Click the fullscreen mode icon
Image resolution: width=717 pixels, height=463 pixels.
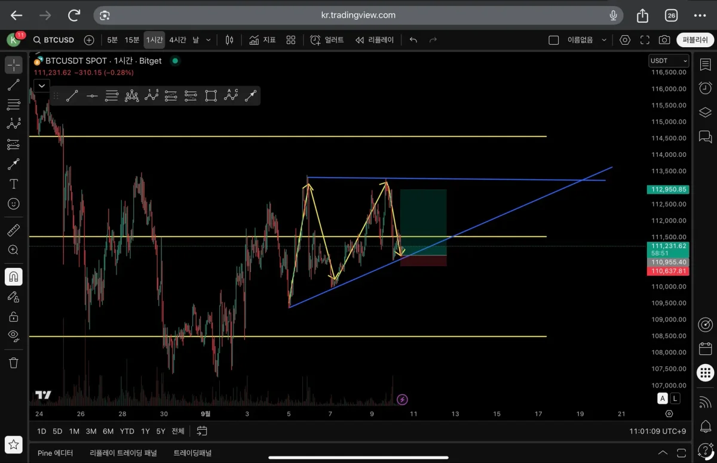pos(644,40)
